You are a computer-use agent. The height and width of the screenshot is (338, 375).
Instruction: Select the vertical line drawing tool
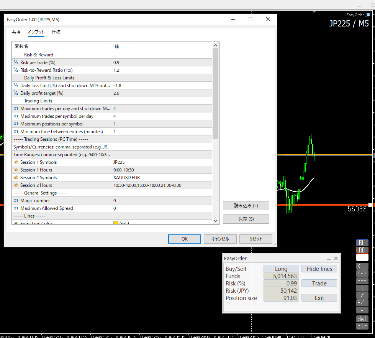362,288
